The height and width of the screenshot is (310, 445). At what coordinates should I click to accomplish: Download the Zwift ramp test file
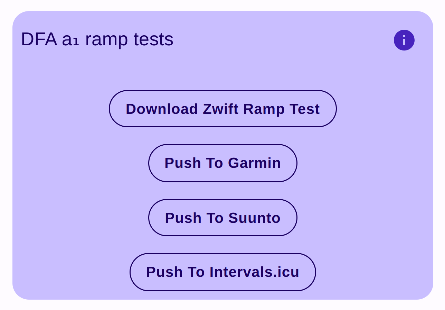pyautogui.click(x=223, y=109)
